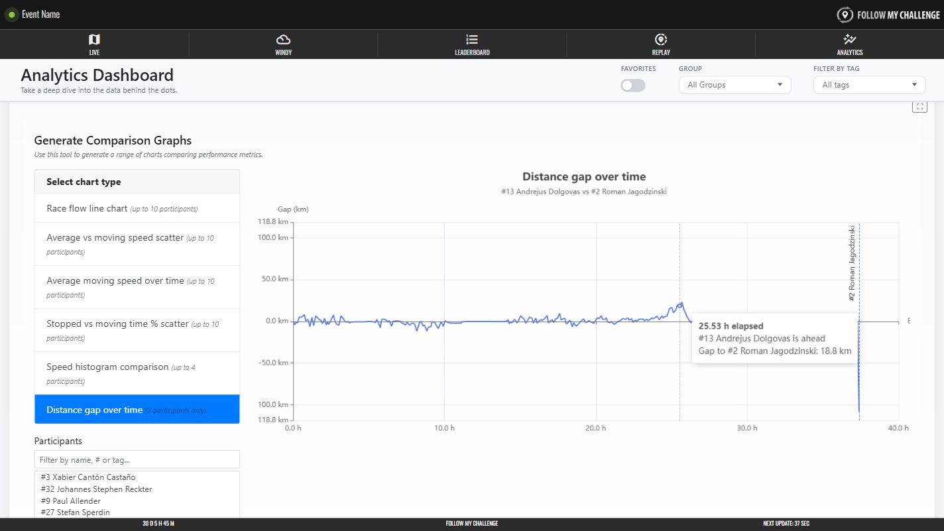The height and width of the screenshot is (531, 944).
Task: Open the Live map icon
Action: pos(94,40)
